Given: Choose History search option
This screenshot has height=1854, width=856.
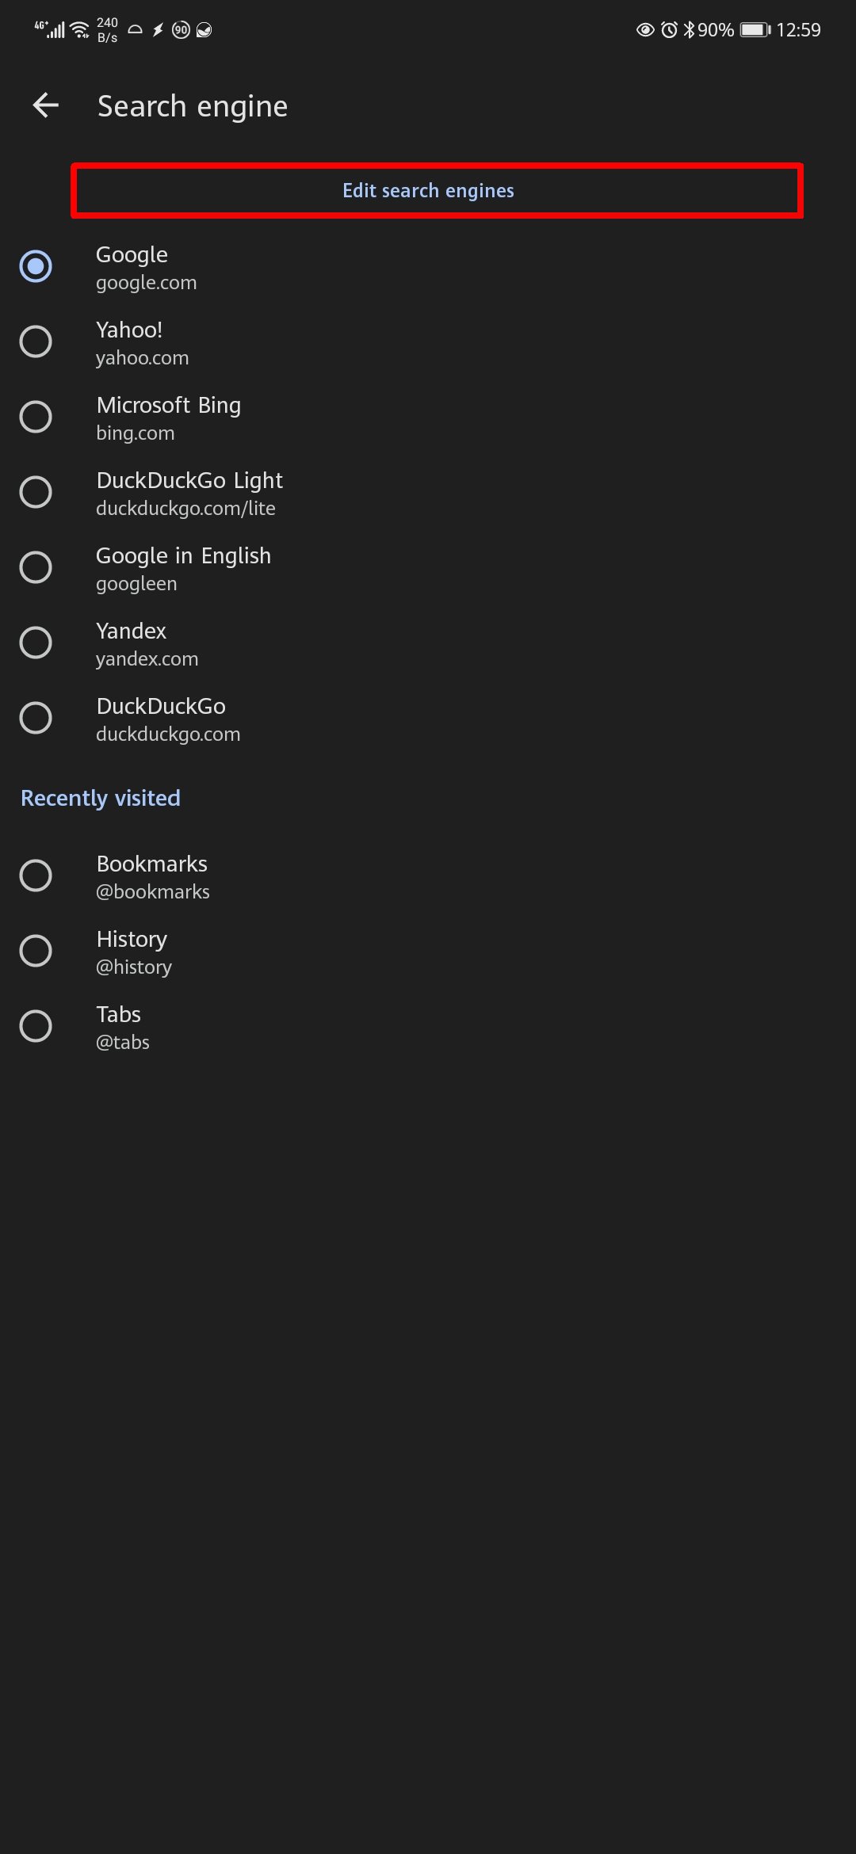Looking at the screenshot, I should click(36, 951).
